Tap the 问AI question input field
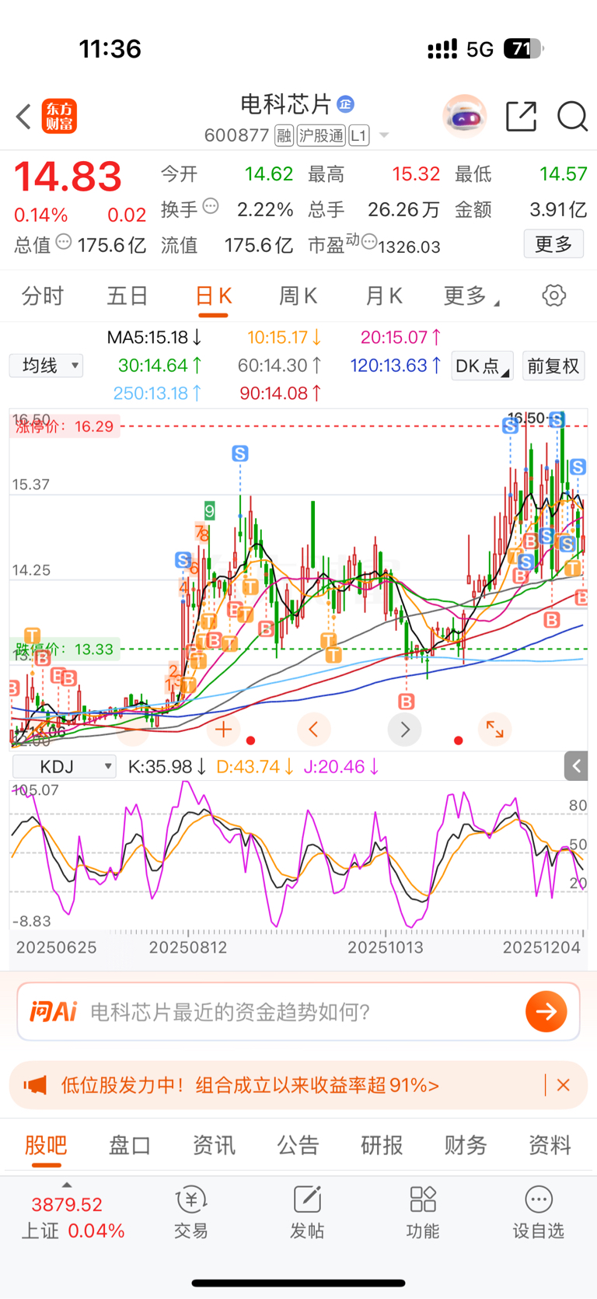597x1299 pixels. pos(298,1011)
